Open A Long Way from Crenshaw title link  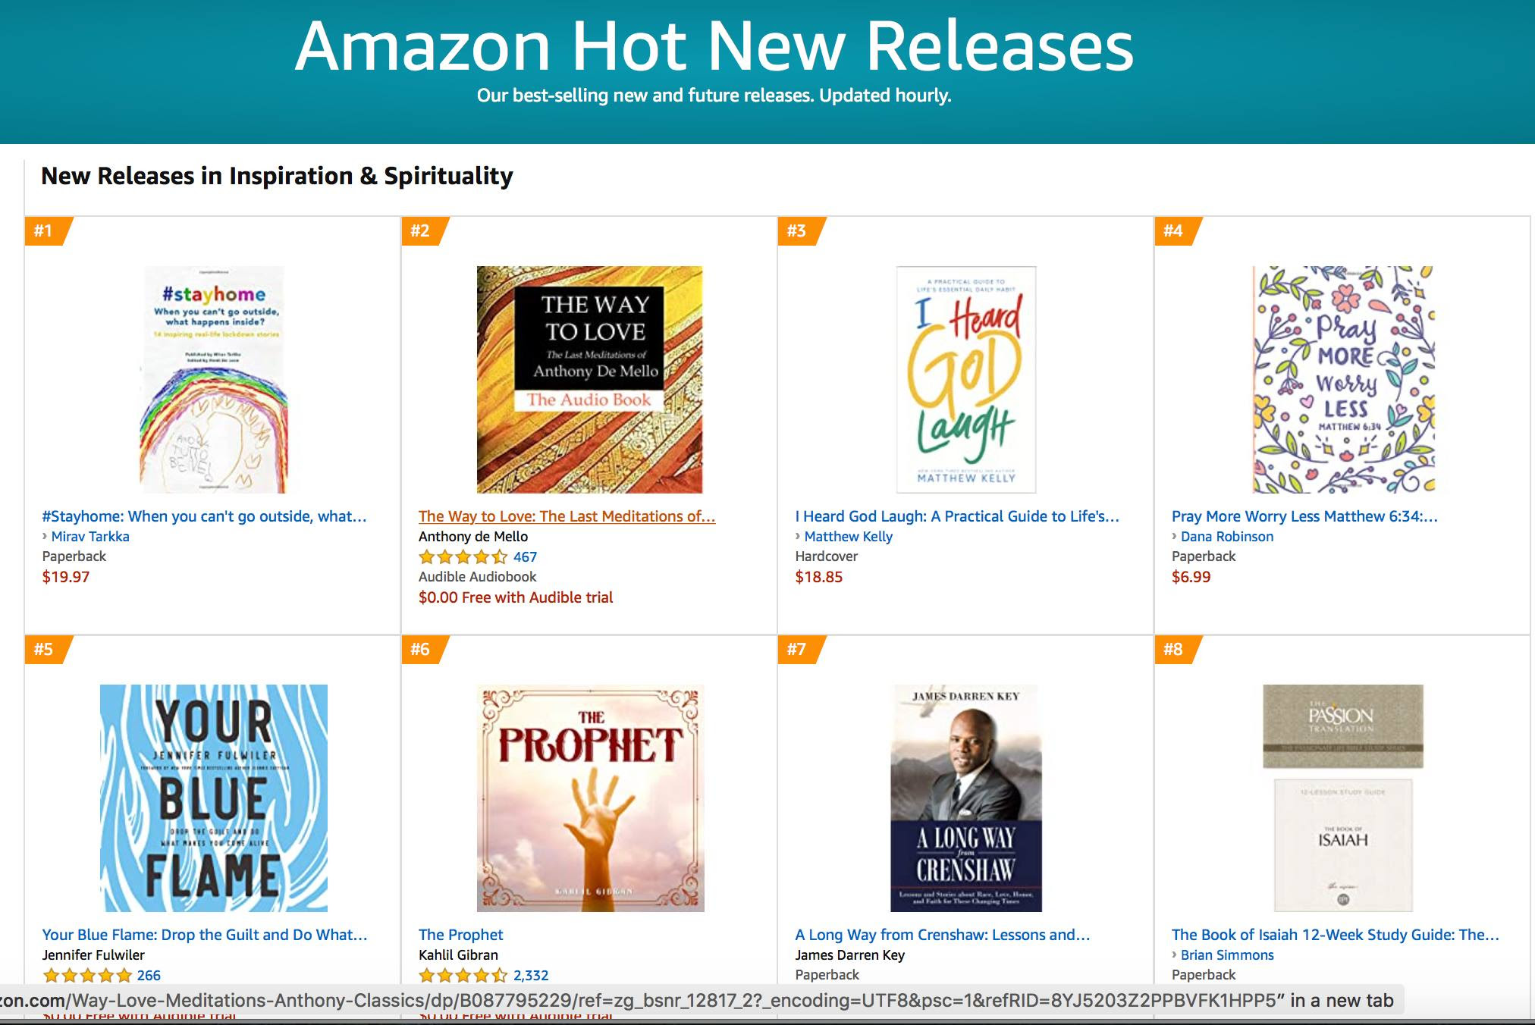point(942,935)
